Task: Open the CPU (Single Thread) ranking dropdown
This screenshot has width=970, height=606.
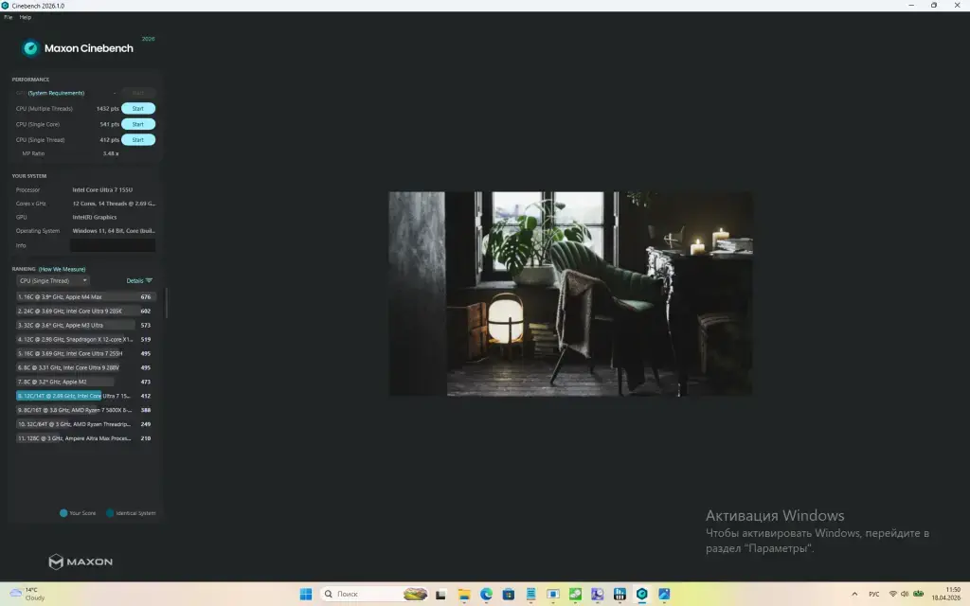Action: click(53, 280)
